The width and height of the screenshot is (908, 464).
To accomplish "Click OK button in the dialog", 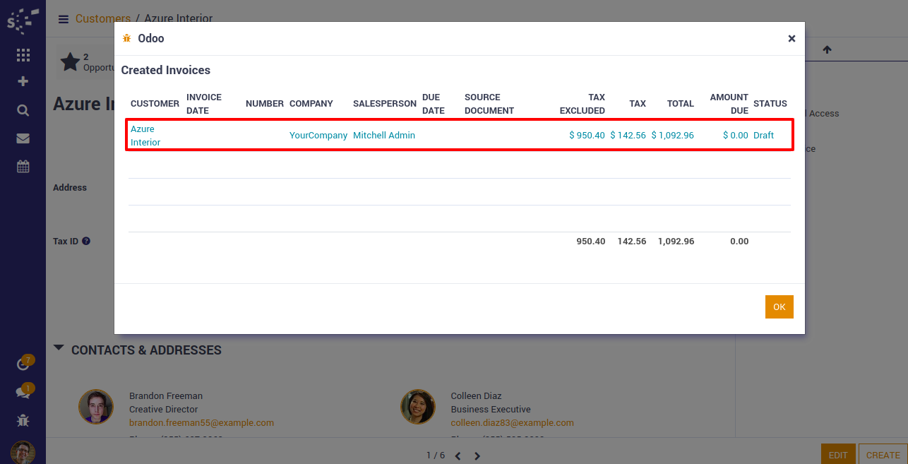I will click(x=779, y=307).
